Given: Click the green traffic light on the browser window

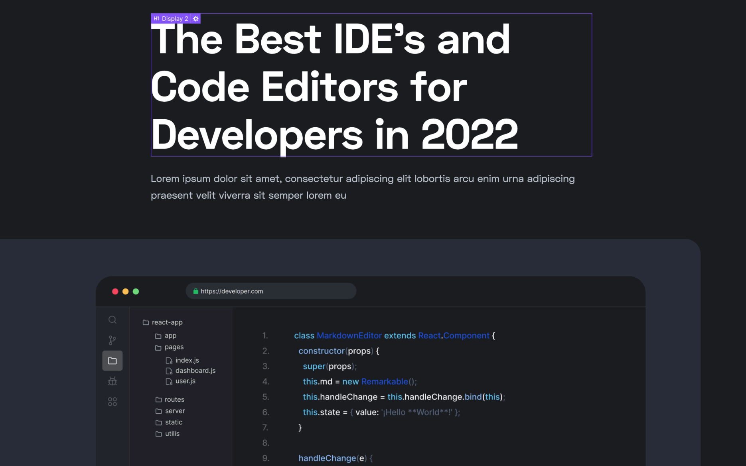Looking at the screenshot, I should coord(136,291).
